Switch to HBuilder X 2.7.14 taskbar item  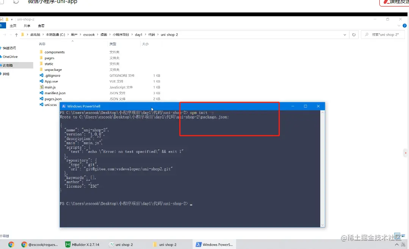click(x=82, y=244)
